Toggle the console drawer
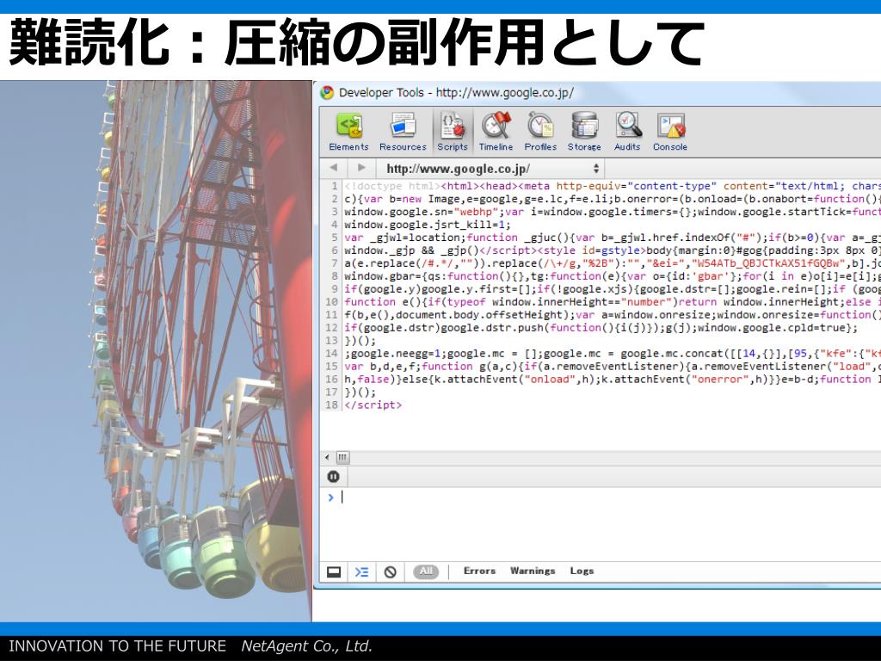881x661 pixels. 362,571
